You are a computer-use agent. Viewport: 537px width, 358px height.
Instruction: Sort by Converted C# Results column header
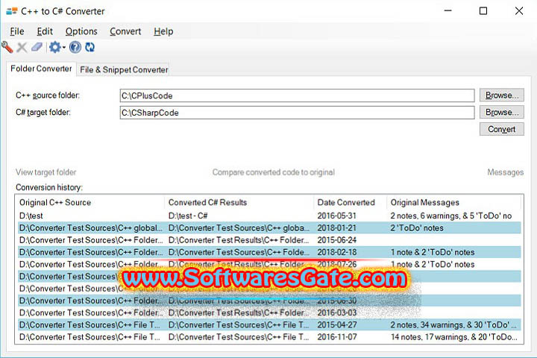coord(239,202)
